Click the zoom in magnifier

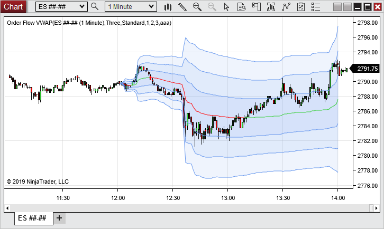tap(197, 7)
